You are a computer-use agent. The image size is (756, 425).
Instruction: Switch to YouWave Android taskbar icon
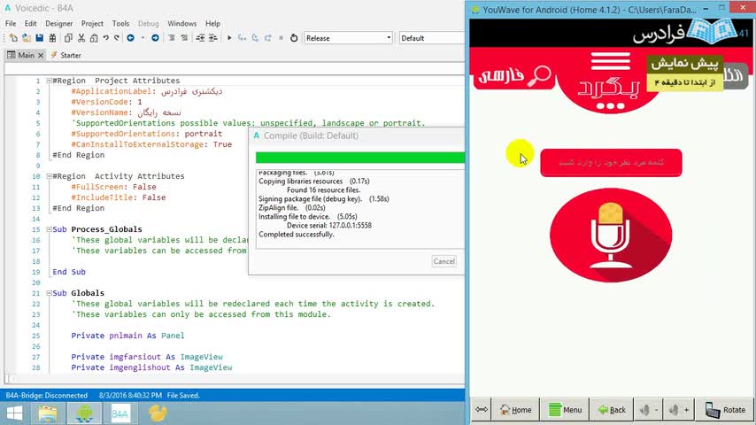pyautogui.click(x=84, y=413)
